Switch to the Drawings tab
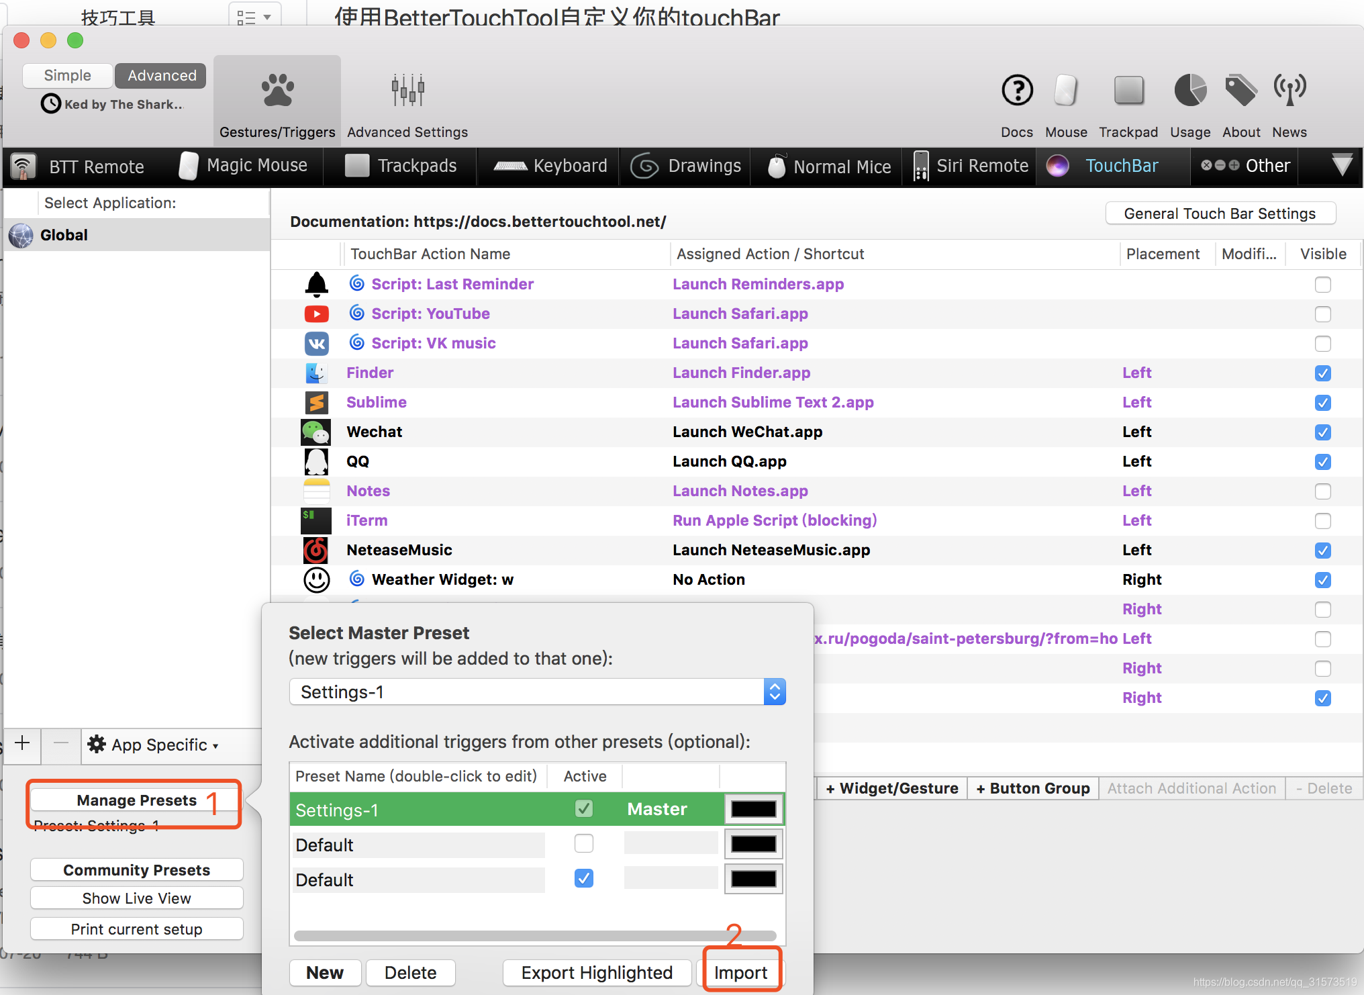This screenshot has width=1364, height=995. coord(686,166)
